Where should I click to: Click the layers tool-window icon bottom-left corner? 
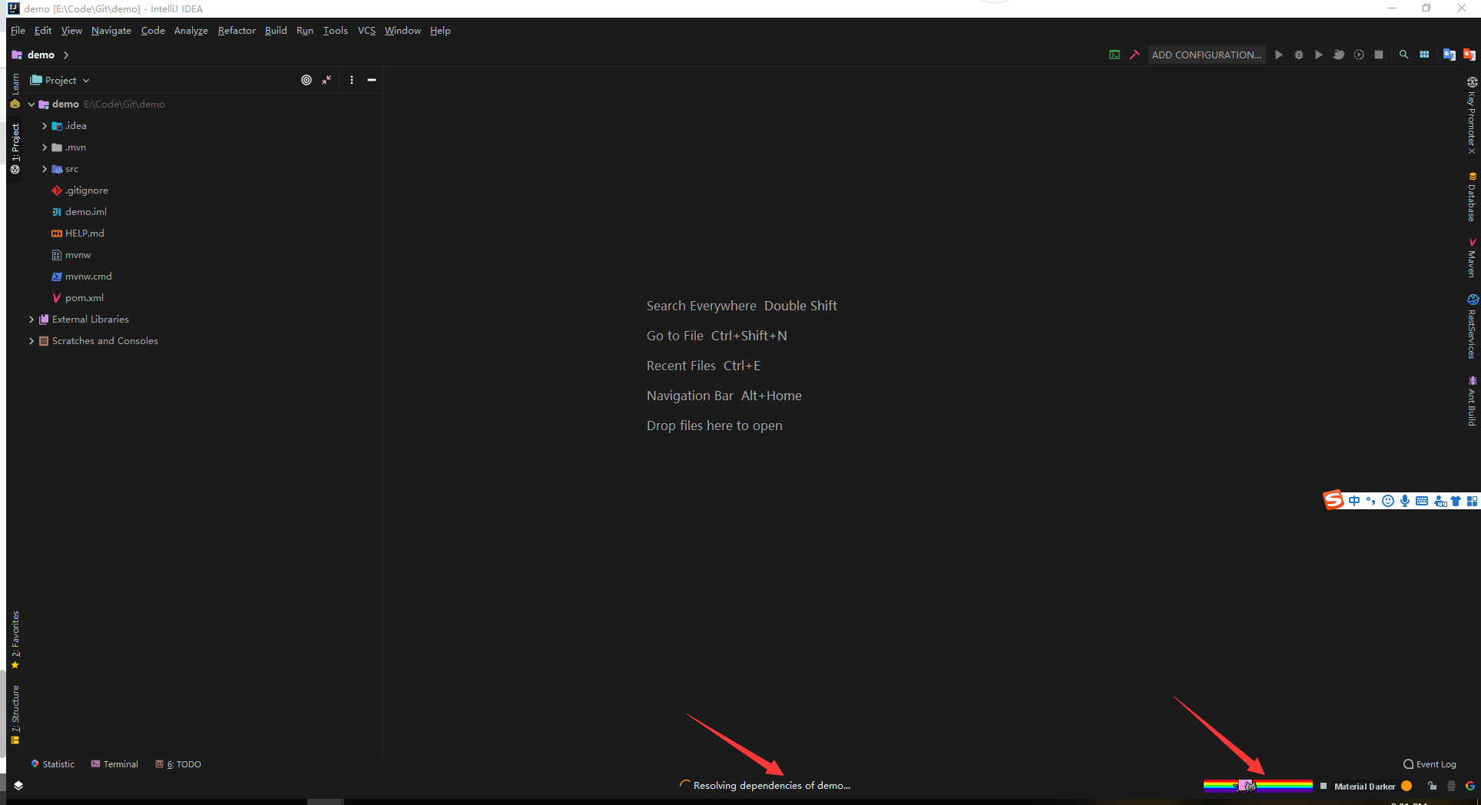pyautogui.click(x=18, y=785)
